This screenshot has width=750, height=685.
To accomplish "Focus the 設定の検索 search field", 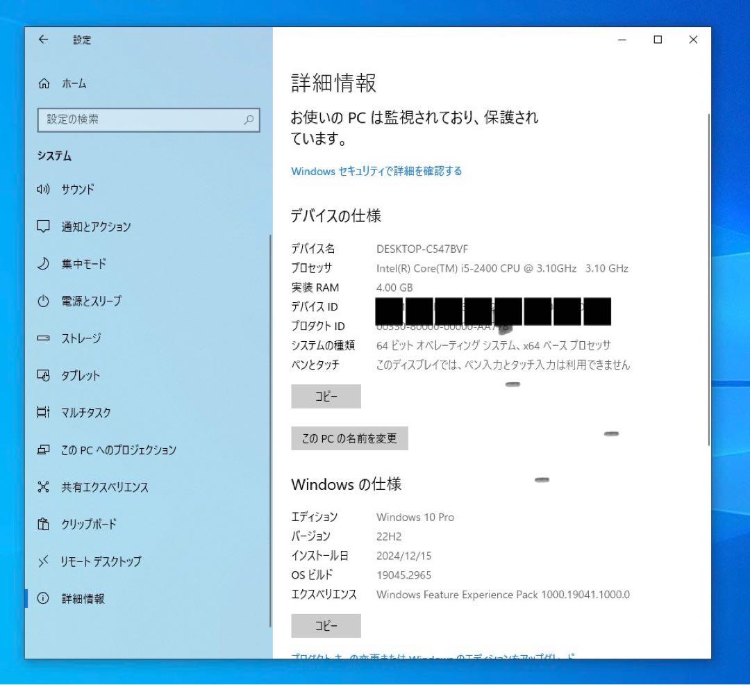I will pyautogui.click(x=149, y=119).
